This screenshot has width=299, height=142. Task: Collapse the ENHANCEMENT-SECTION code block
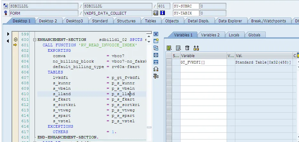coord(35,40)
